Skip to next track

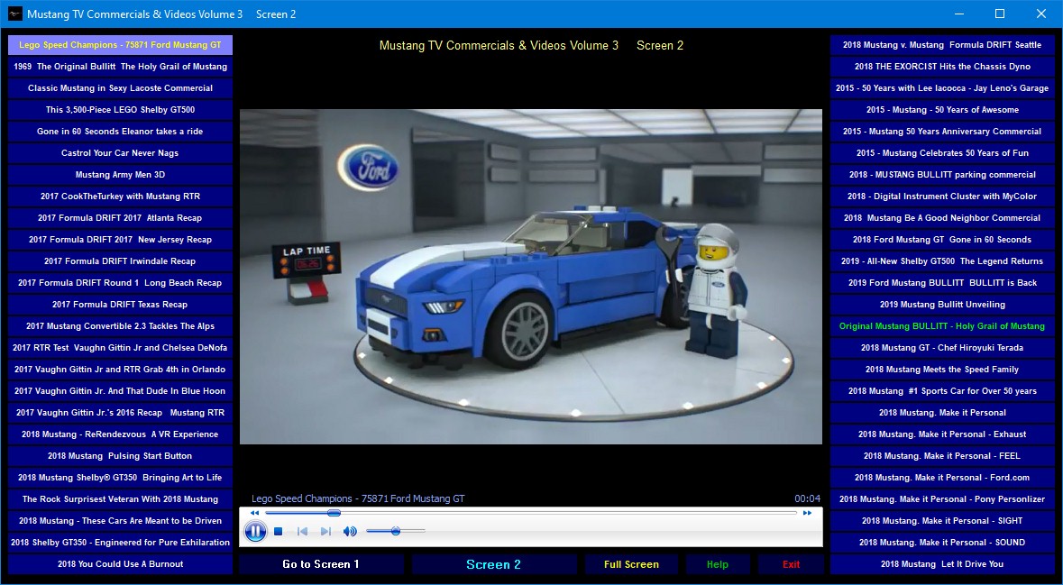coord(325,532)
